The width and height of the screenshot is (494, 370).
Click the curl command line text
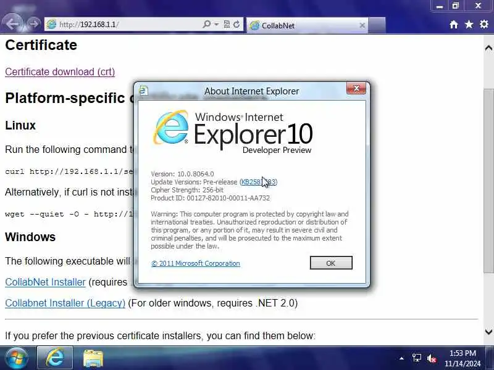coord(69,172)
